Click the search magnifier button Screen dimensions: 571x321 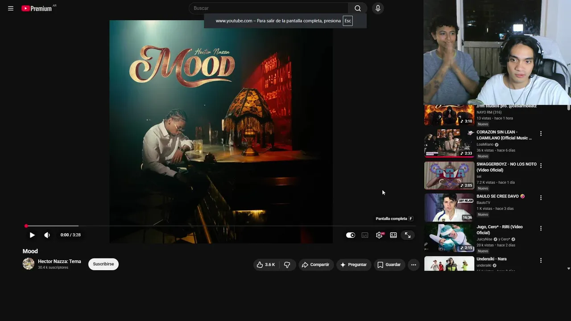coord(358,8)
